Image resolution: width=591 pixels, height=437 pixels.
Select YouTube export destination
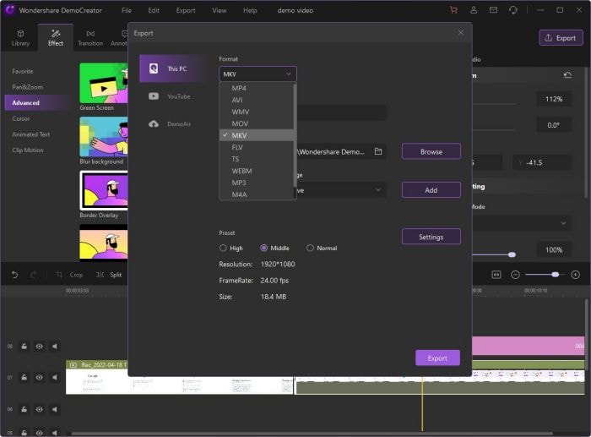(x=172, y=96)
